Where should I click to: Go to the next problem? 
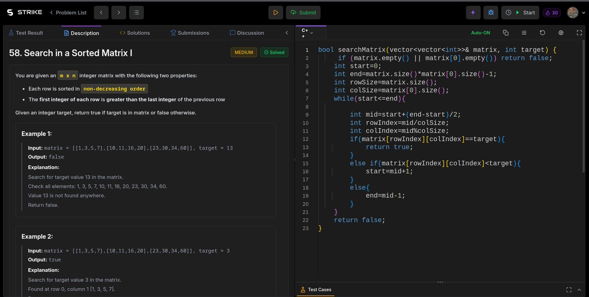click(x=118, y=12)
